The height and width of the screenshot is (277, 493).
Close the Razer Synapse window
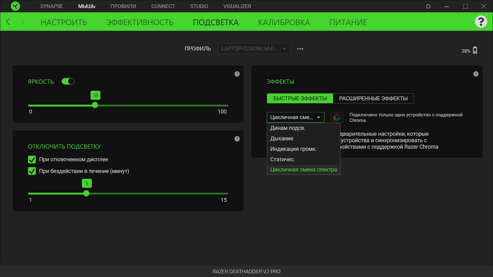tap(484, 6)
